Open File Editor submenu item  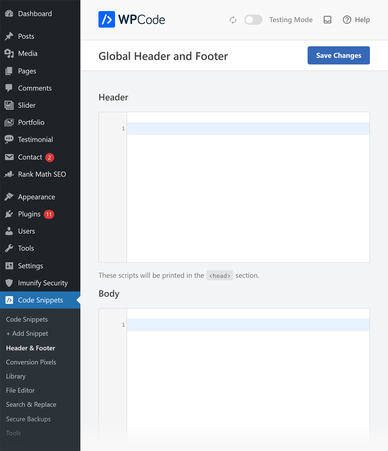20,390
